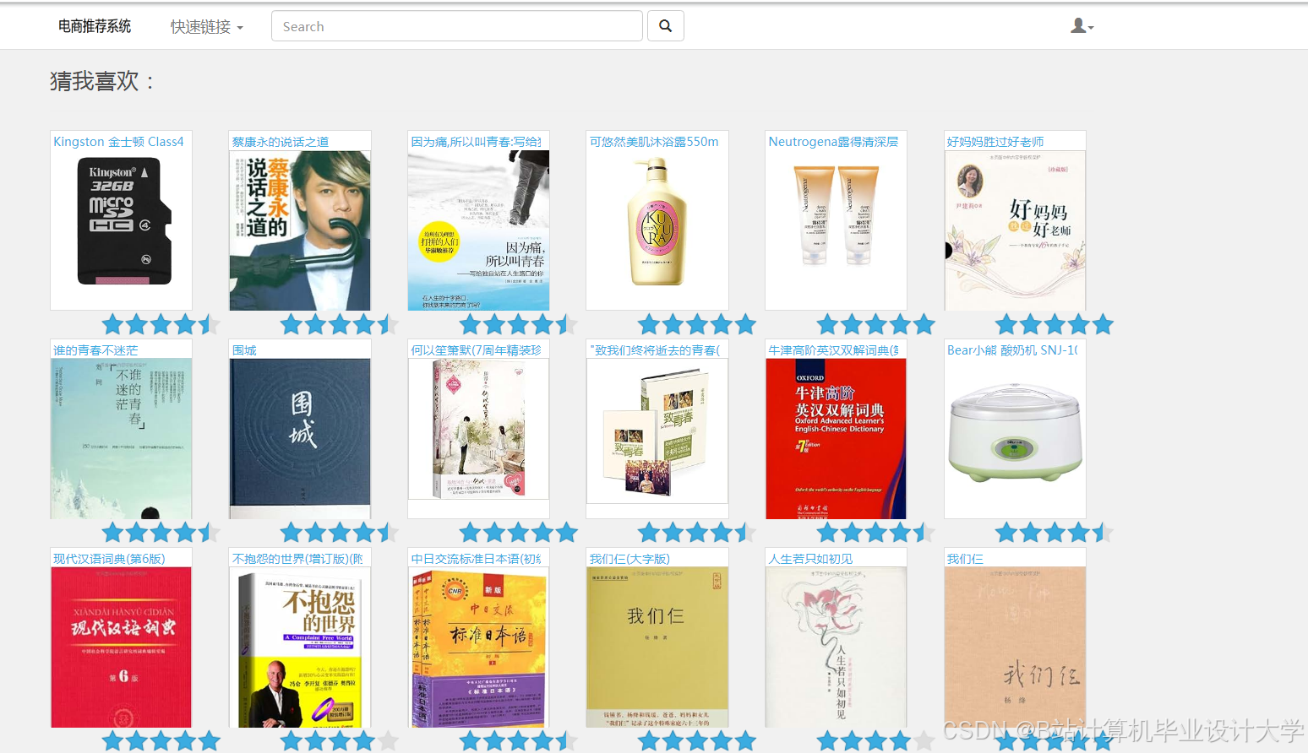Click fifth star under Bear yogurt maker
The height and width of the screenshot is (753, 1308).
point(1102,533)
